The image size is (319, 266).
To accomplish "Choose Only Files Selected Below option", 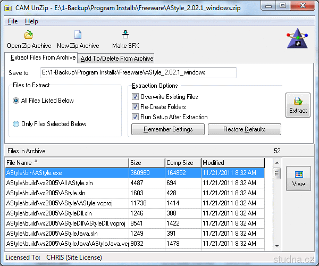I will click(x=16, y=124).
